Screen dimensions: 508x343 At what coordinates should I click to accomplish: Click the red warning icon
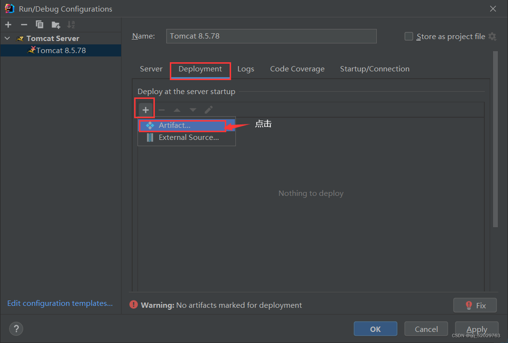(x=134, y=304)
